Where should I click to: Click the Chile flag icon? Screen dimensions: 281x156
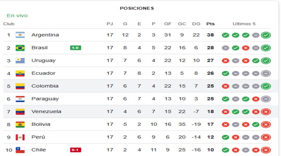pos(20,150)
